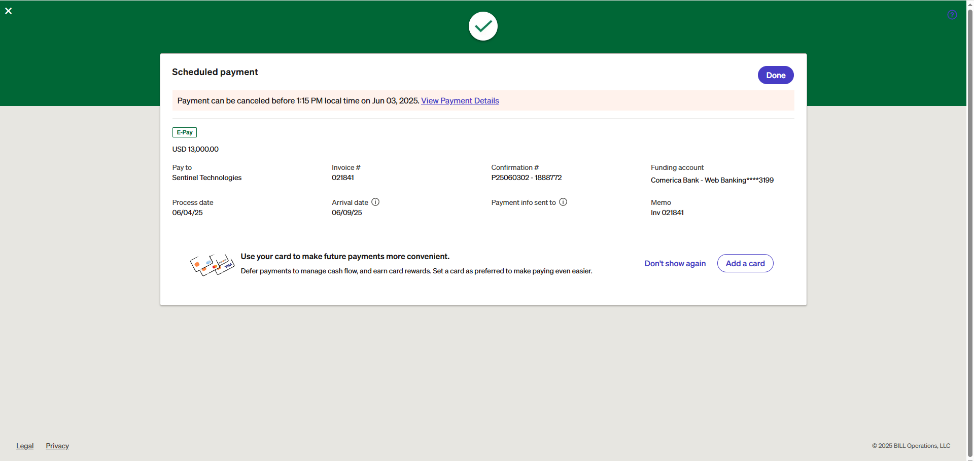Screen dimensions: 974x461
Task: Click the confirmation number P25060302 - 1888772
Action: (x=526, y=178)
